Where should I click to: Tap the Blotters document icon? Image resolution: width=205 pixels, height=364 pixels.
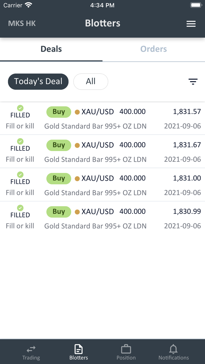pyautogui.click(x=78, y=349)
